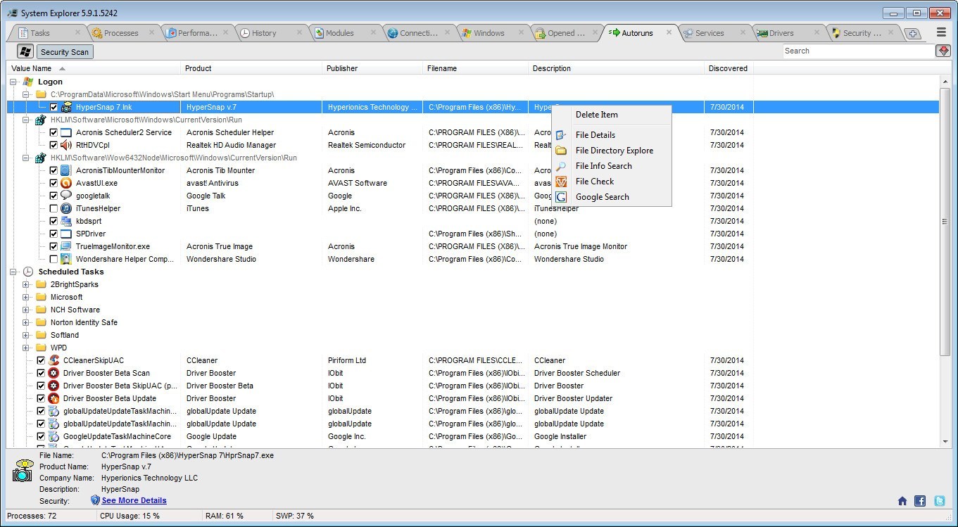958x527 pixels.
Task: Open the Twitter icon in bottom right
Action: (x=940, y=501)
